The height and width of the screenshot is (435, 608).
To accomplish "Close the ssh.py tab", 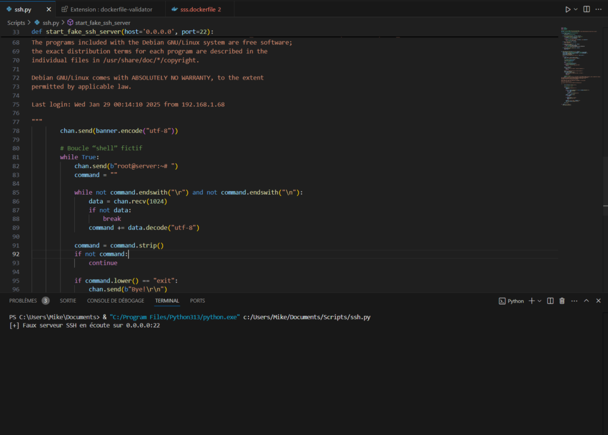I will pyautogui.click(x=49, y=9).
